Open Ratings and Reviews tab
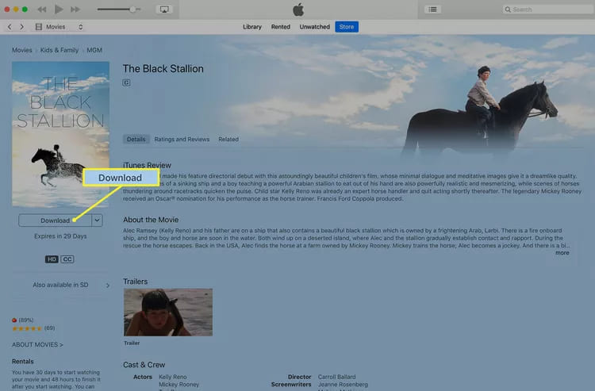 coord(182,139)
